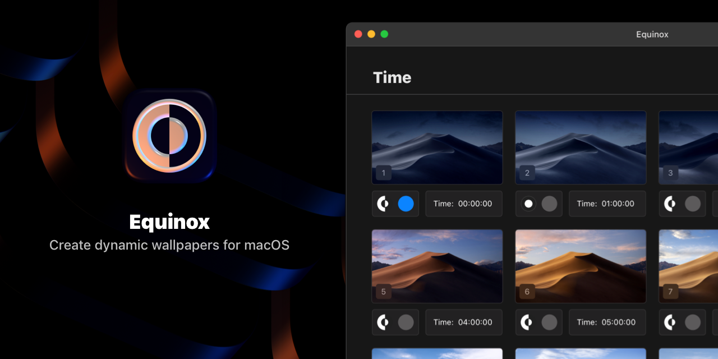718x359 pixels.
Task: Click the Equinox app logo
Action: pos(169,136)
